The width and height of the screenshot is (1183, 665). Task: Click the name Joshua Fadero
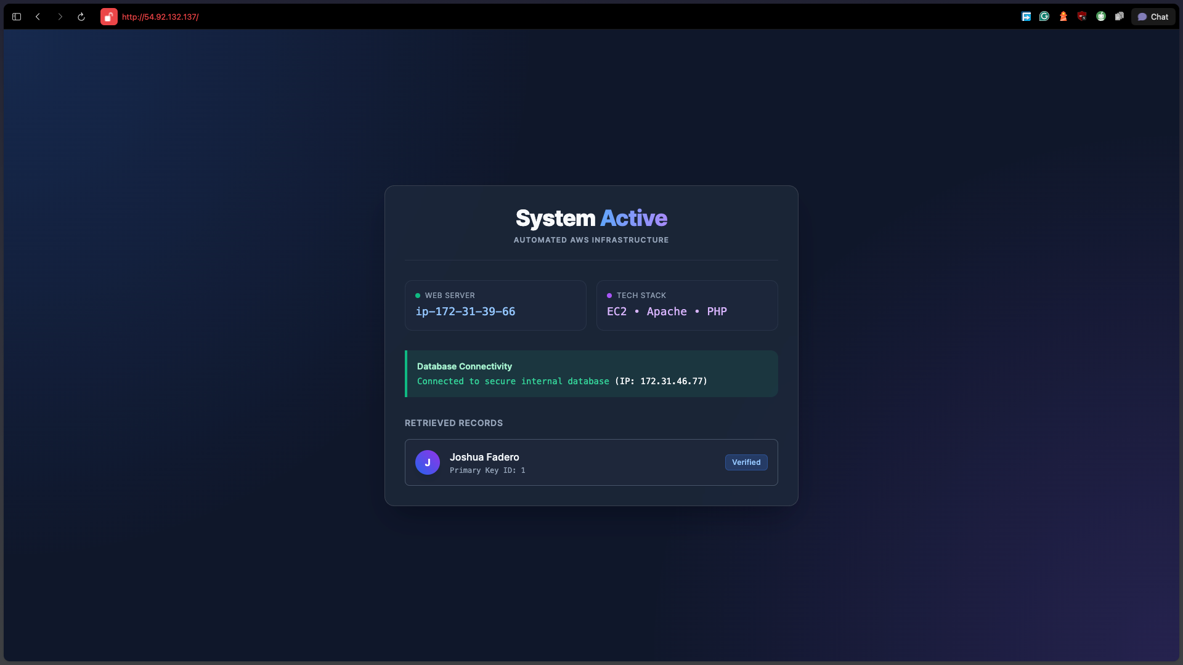click(x=484, y=457)
